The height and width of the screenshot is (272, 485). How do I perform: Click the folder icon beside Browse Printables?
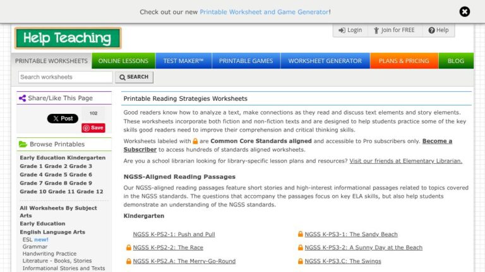pyautogui.click(x=23, y=144)
